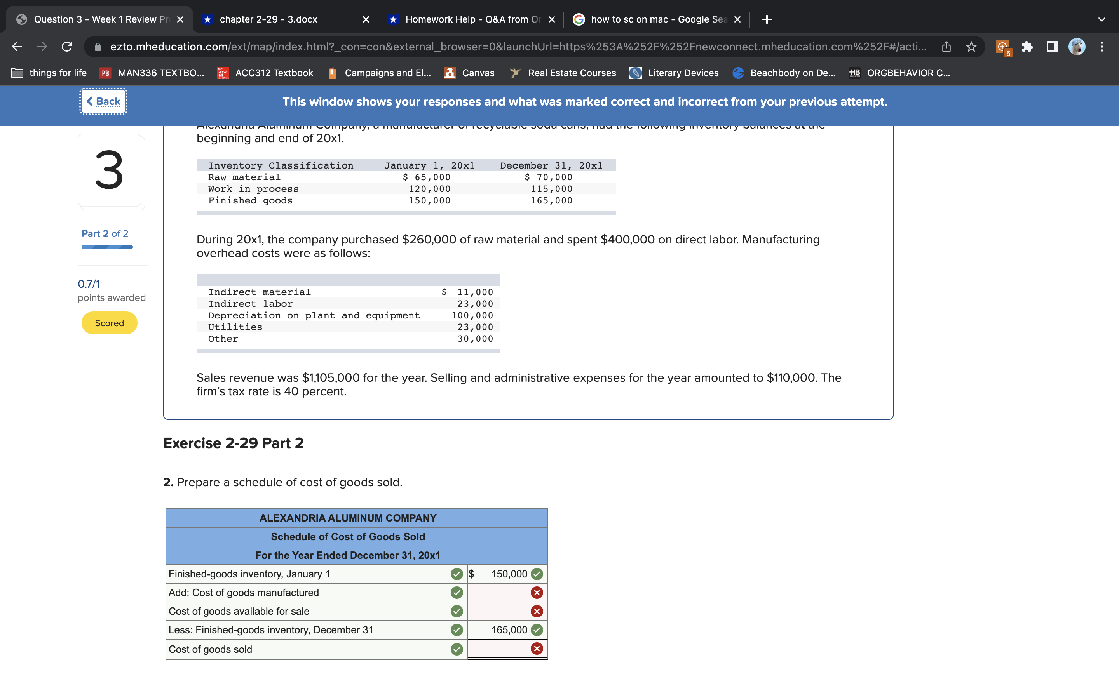Click the Exercise 2-29 Part 2 heading
The width and height of the screenshot is (1119, 699).
(x=234, y=443)
